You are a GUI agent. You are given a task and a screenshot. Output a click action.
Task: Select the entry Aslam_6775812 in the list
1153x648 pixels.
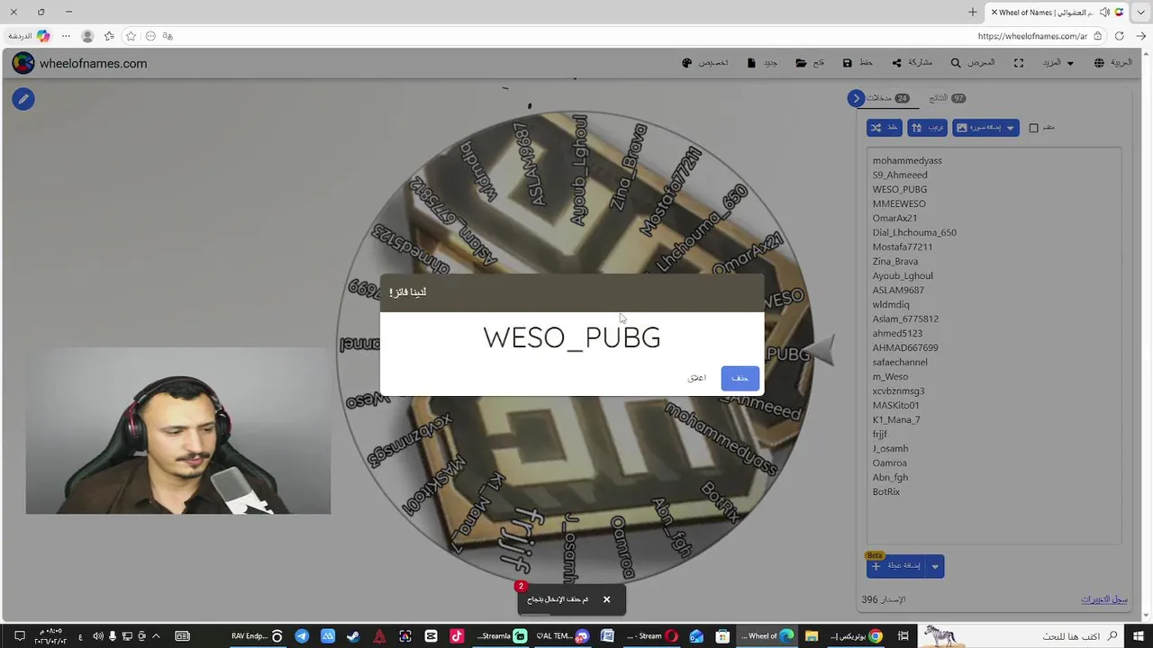(x=905, y=319)
